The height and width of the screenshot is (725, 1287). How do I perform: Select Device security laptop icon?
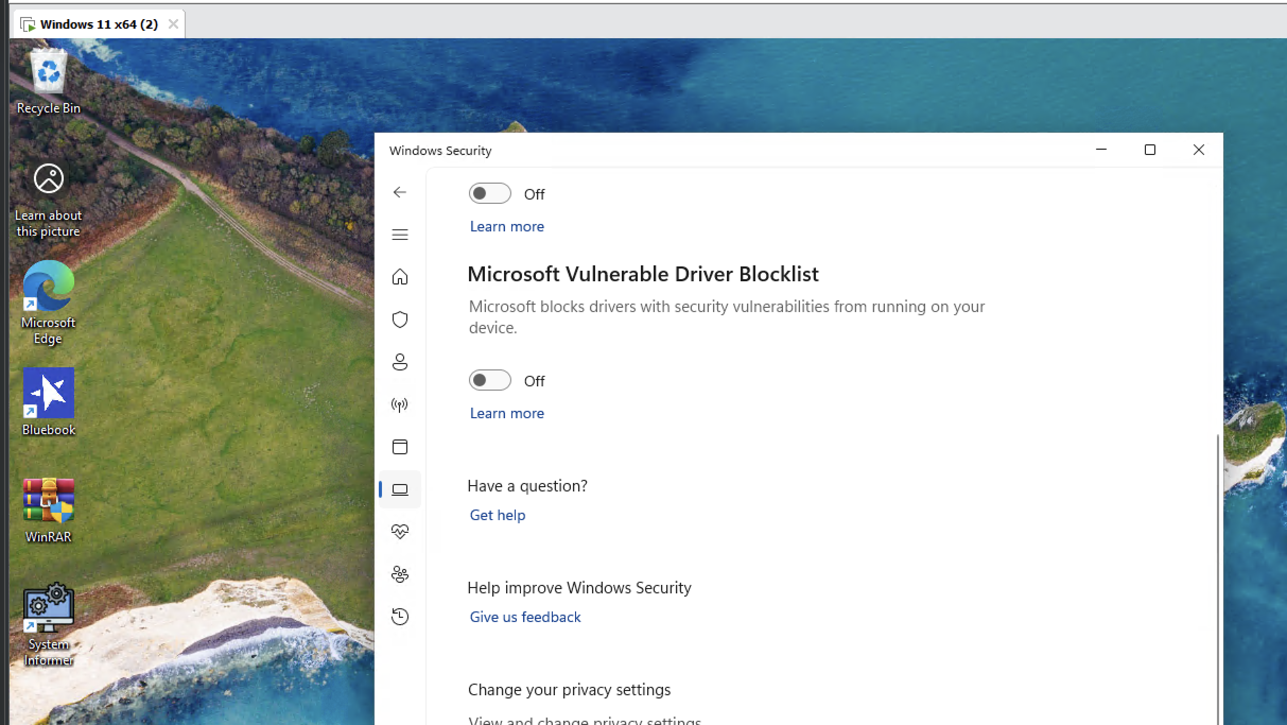399,489
